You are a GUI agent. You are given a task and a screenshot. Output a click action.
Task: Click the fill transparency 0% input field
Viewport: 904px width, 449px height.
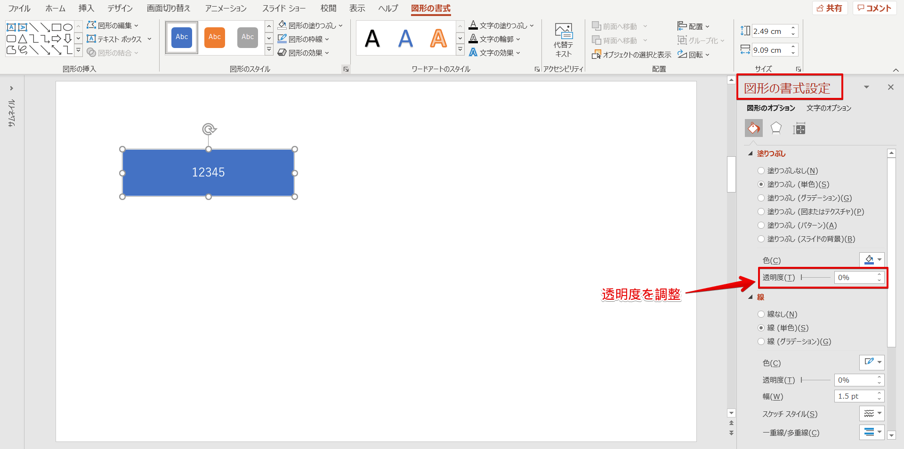[855, 278]
